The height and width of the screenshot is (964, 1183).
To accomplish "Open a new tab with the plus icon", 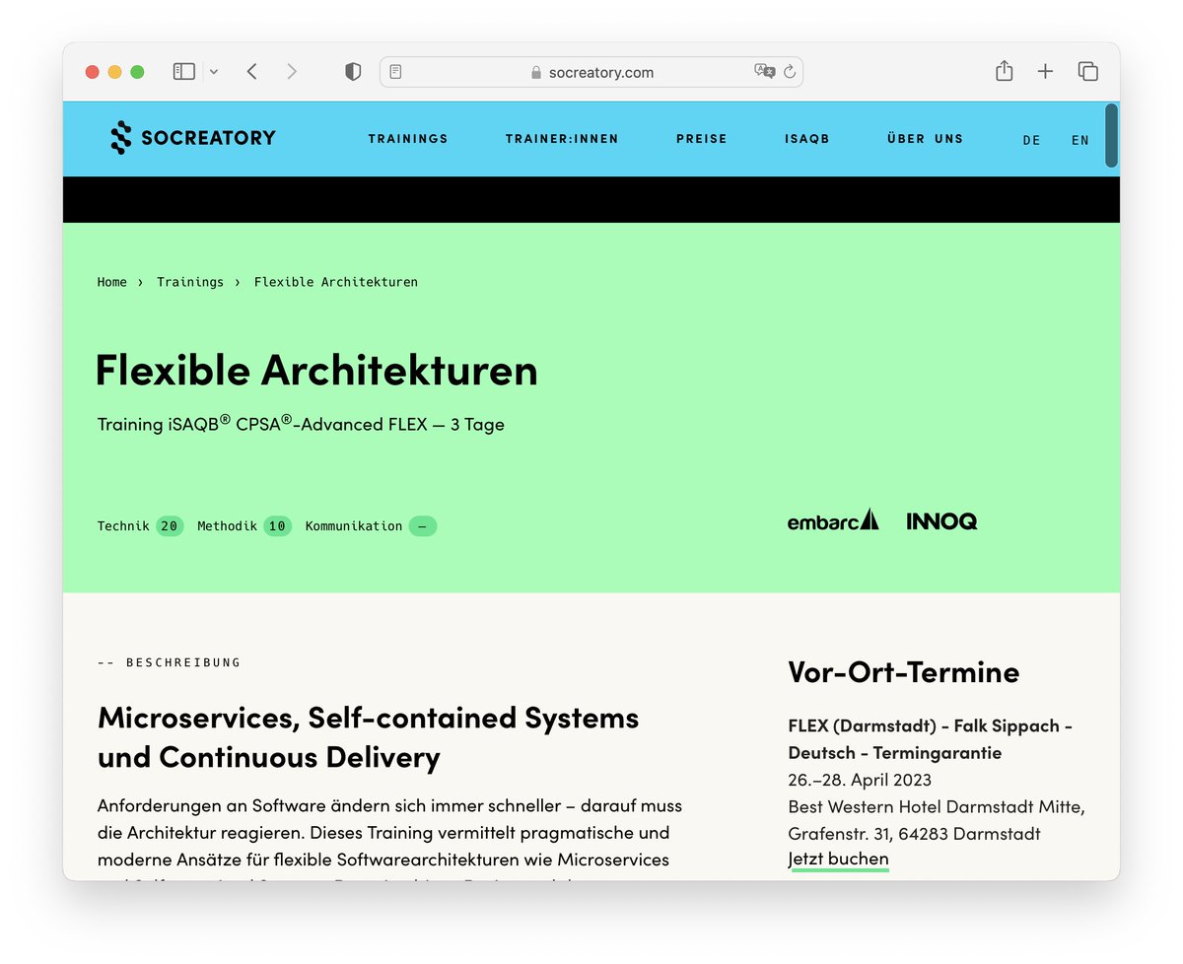I will pos(1044,71).
